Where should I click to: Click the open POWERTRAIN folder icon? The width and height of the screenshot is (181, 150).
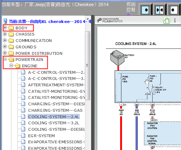pos(11,59)
